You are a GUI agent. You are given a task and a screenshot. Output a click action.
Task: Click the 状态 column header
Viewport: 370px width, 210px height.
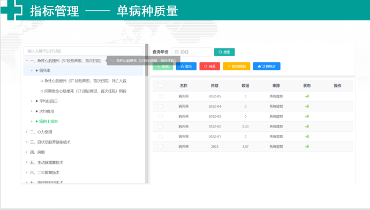[x=307, y=86]
